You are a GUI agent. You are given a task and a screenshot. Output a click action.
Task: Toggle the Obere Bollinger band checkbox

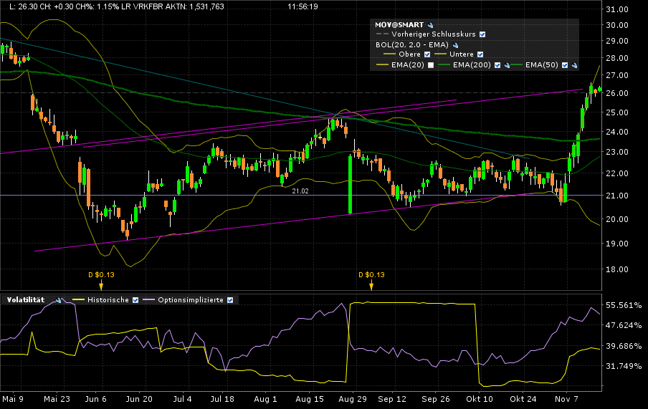427,54
